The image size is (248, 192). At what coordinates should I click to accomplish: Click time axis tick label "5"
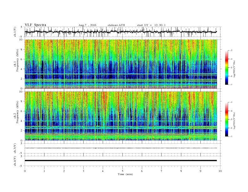(122, 171)
